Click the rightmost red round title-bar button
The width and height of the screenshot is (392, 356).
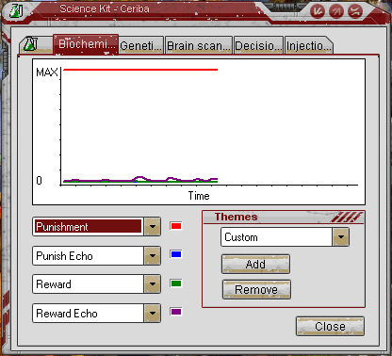[x=355, y=11]
